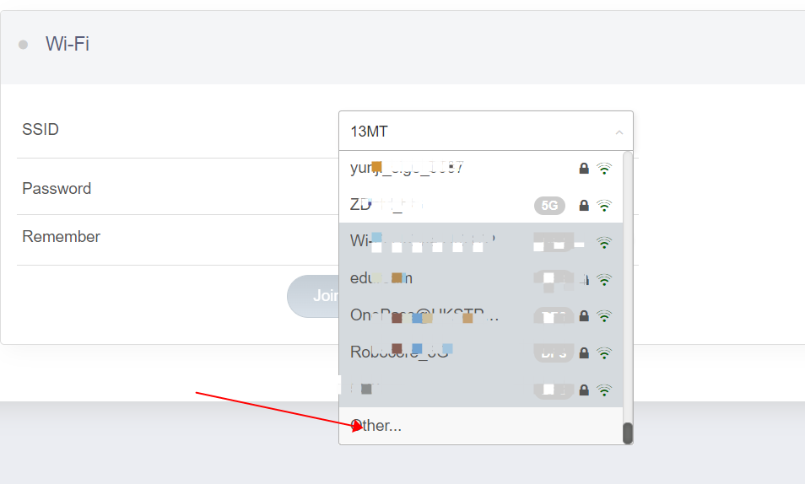Click the lock icon on Robocore row
The width and height of the screenshot is (805, 484).
(584, 352)
